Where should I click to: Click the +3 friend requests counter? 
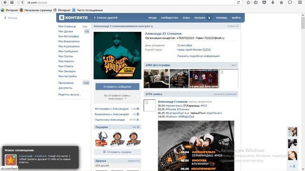pyautogui.click(x=87, y=31)
